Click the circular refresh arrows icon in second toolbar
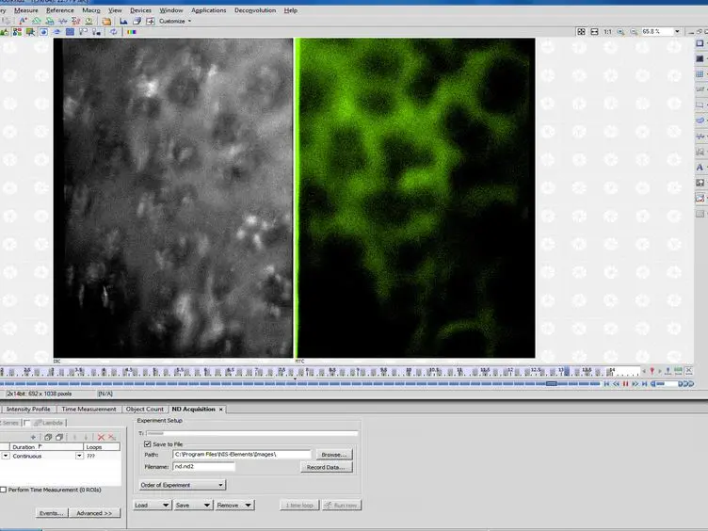The width and height of the screenshot is (708, 531). point(114,32)
